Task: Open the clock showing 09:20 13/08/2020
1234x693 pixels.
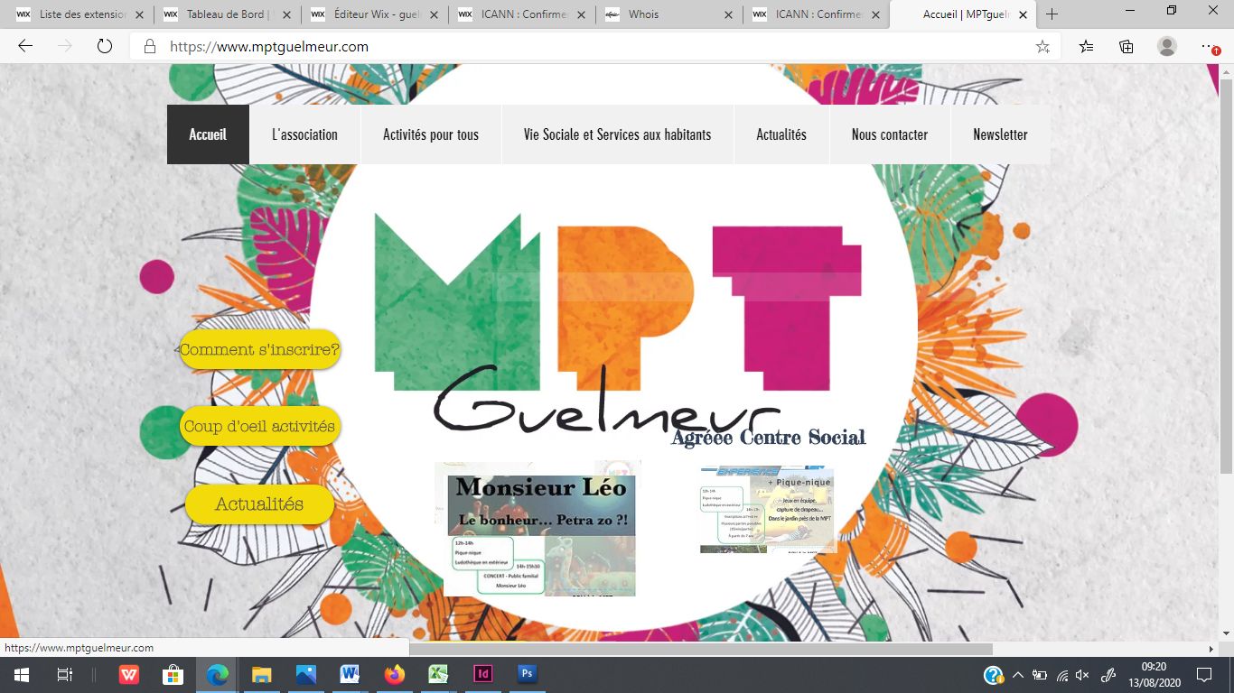Action: (1153, 675)
